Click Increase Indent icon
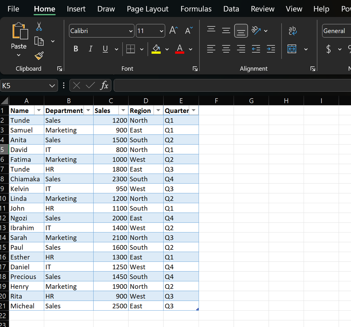Viewport: 351px width, 327px height. pos(271,49)
